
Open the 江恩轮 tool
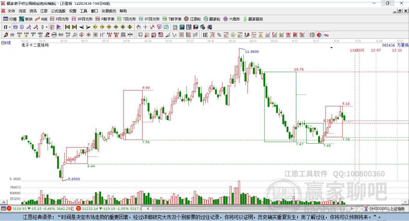[193, 19]
